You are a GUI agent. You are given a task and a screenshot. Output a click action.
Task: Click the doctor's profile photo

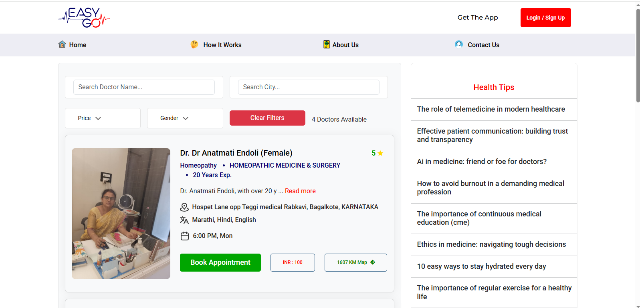[121, 214]
